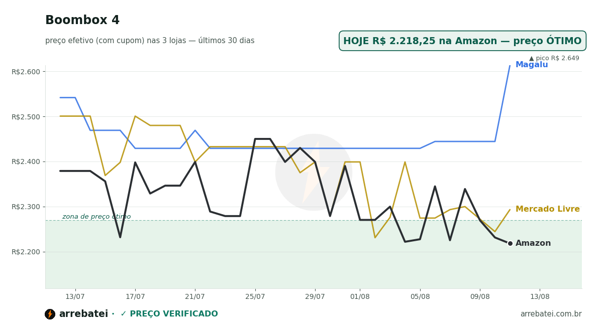Click the R$2.200 y-axis label
Screen dimensions: 603x326
[26, 252]
